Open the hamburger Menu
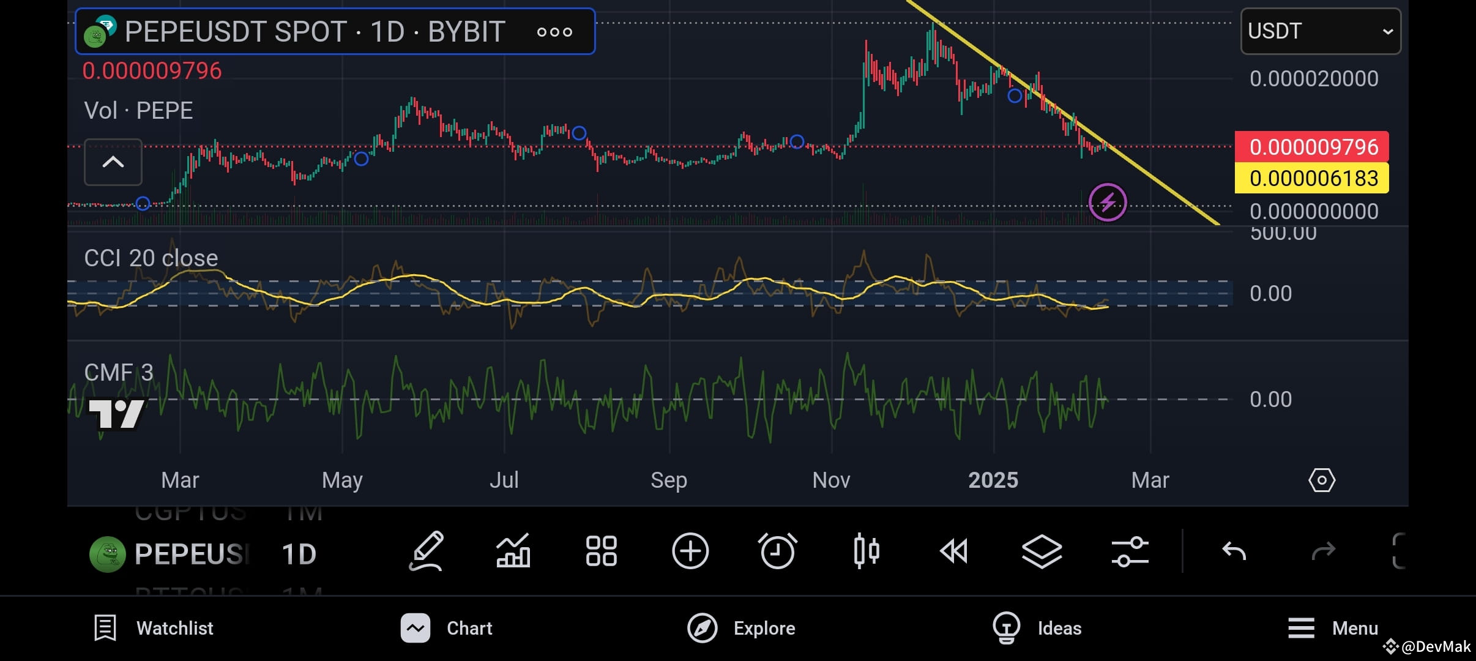This screenshot has height=661, width=1476. [1331, 627]
